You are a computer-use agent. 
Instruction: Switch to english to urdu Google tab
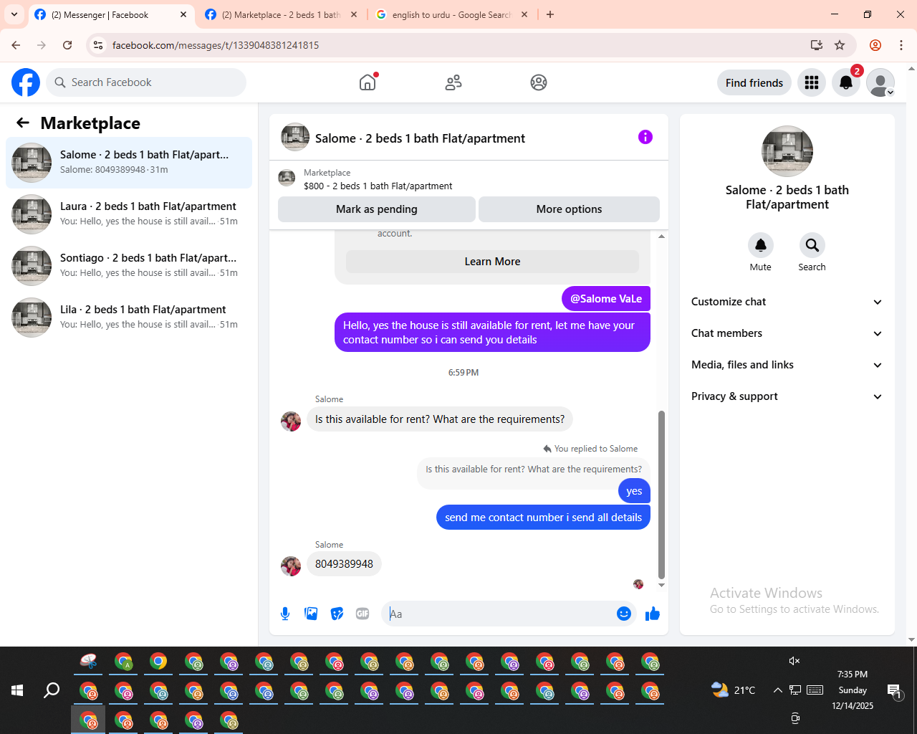click(451, 14)
